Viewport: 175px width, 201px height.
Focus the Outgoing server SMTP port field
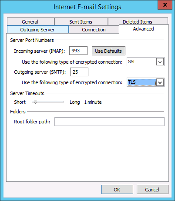click(x=79, y=72)
